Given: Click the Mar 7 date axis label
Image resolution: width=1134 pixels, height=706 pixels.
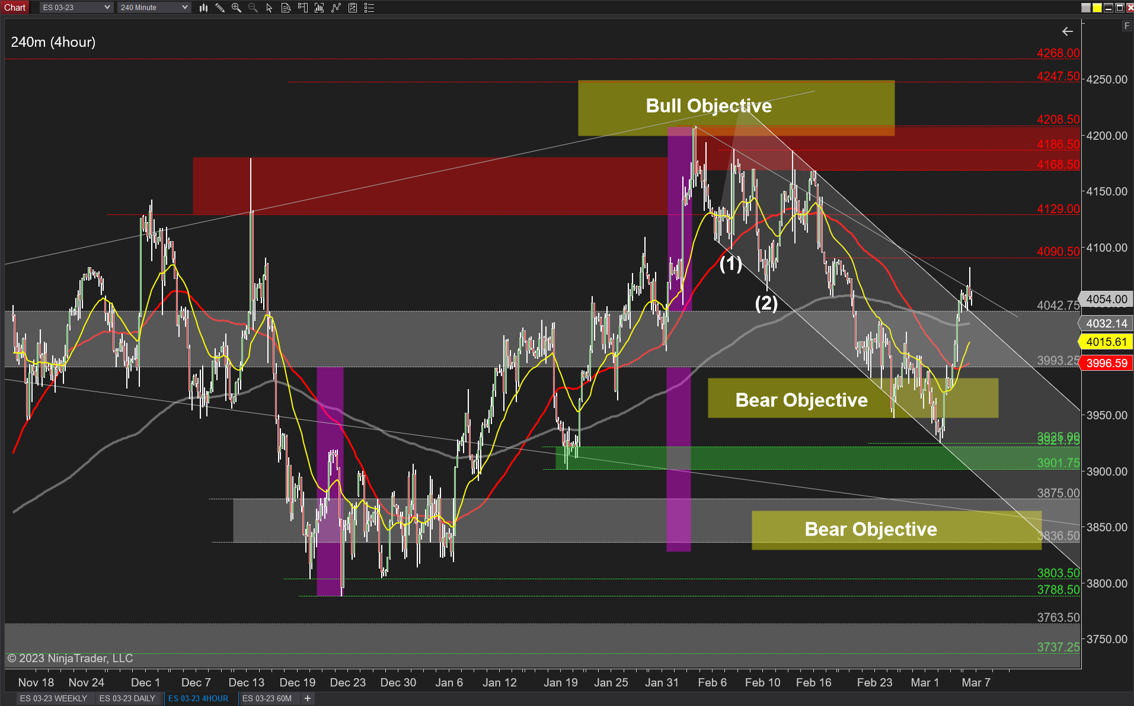Looking at the screenshot, I should [x=976, y=682].
